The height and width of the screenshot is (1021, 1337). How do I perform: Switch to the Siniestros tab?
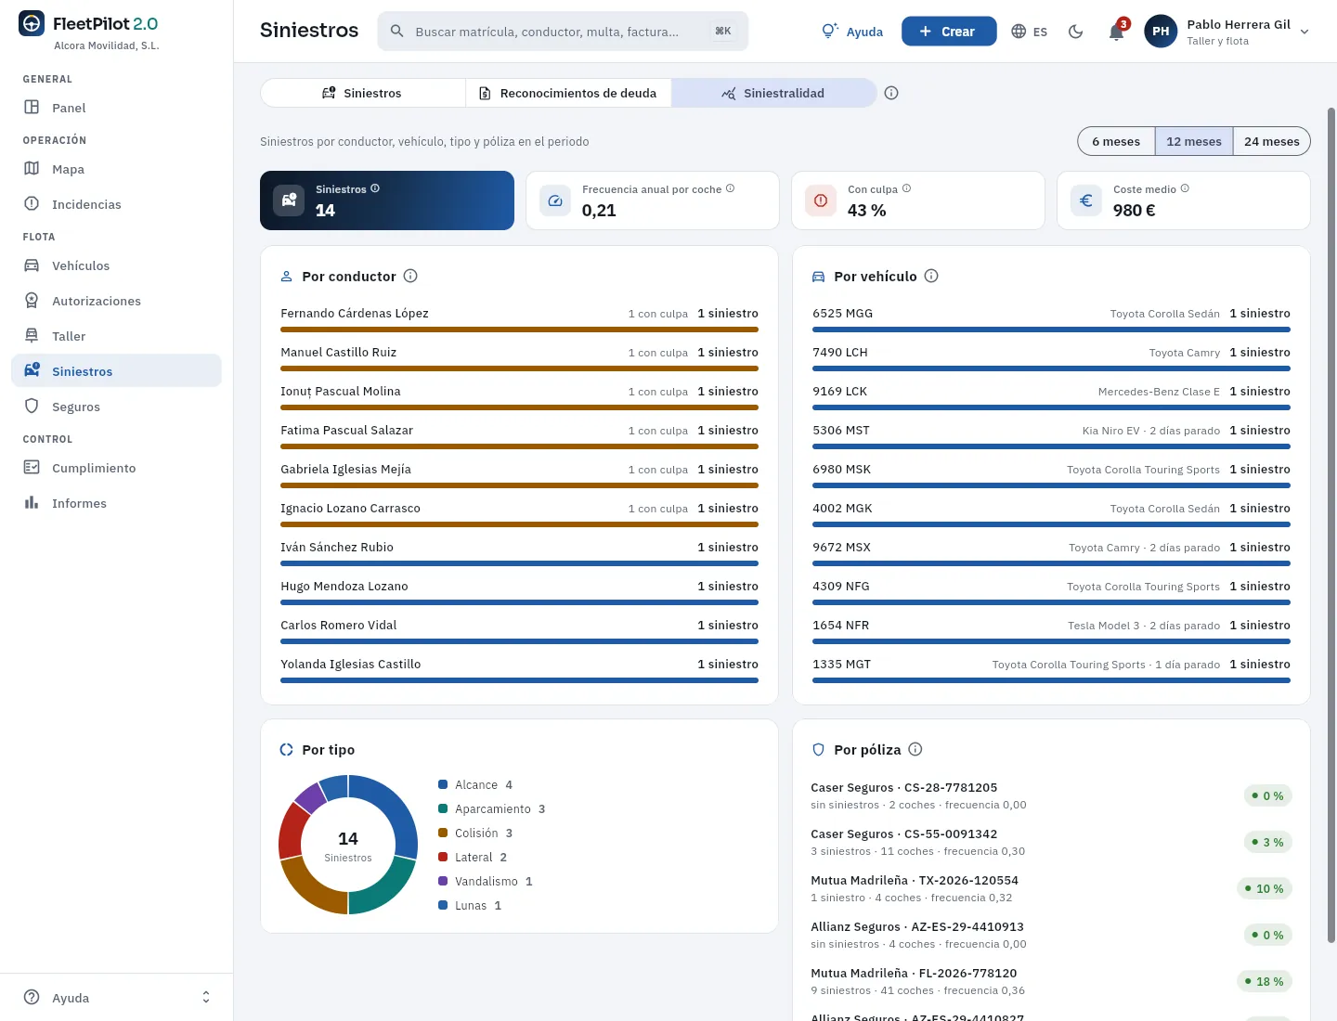click(x=362, y=93)
